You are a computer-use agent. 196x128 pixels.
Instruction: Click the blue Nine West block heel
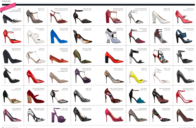tap(59, 36)
